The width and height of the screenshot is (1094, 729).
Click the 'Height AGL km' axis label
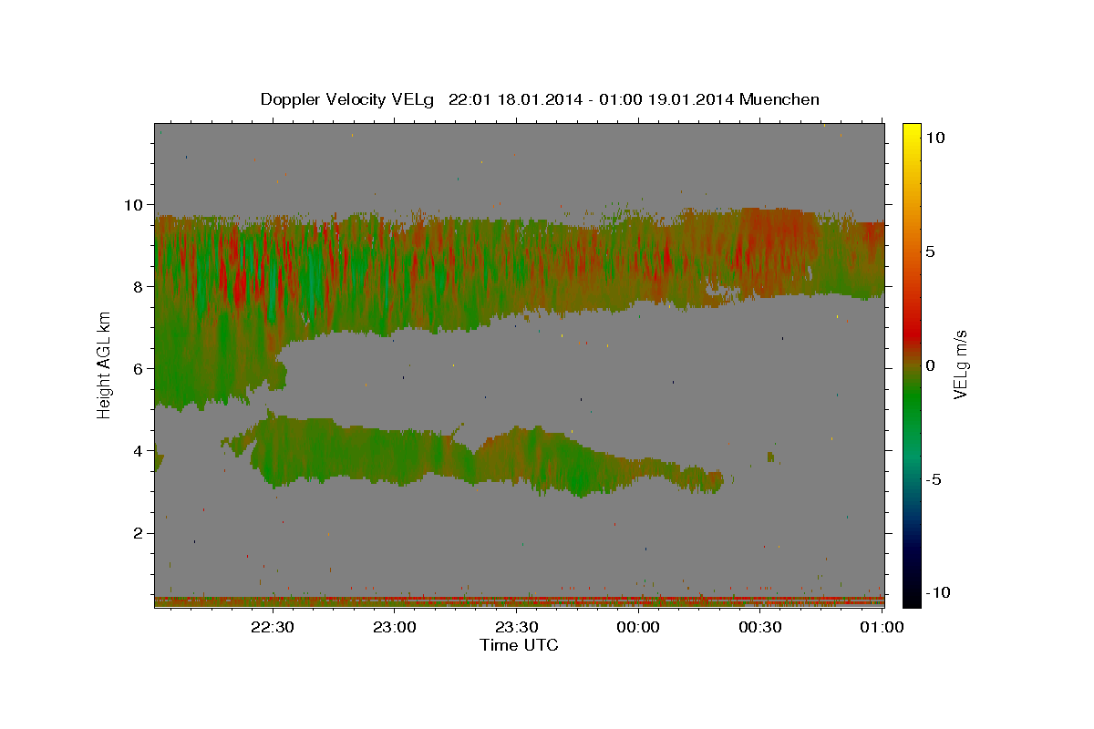tap(105, 364)
